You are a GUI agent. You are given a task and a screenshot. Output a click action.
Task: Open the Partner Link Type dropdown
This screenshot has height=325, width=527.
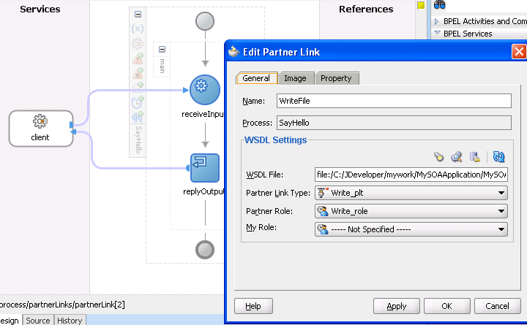501,193
